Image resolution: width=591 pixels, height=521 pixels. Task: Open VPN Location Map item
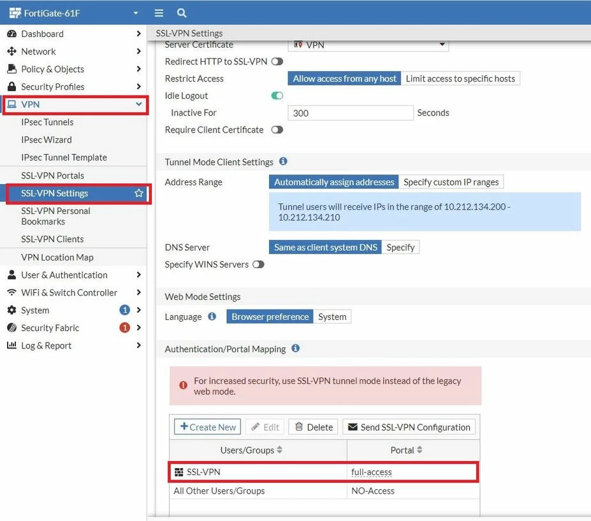tap(57, 257)
